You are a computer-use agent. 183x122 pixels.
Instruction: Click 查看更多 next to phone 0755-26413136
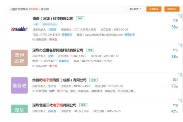coord(67,35)
